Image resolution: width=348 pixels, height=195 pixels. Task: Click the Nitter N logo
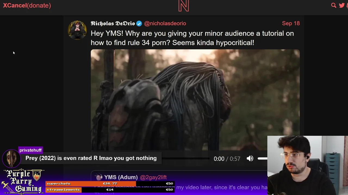(184, 5)
